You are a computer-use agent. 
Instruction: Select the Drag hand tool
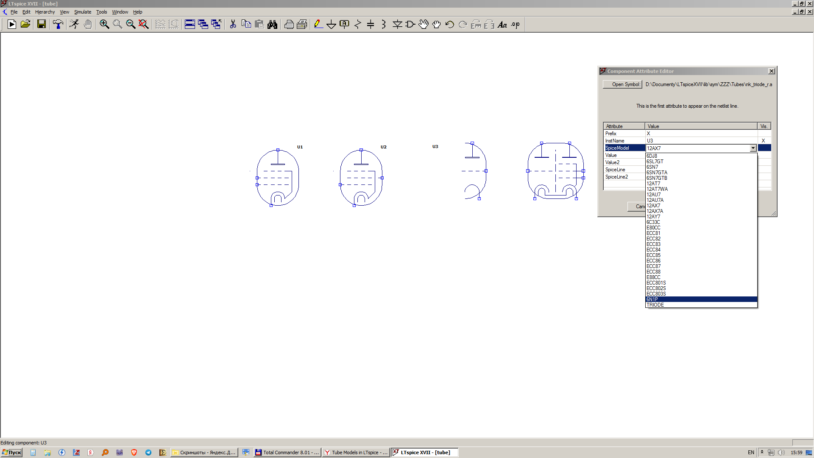[437, 24]
